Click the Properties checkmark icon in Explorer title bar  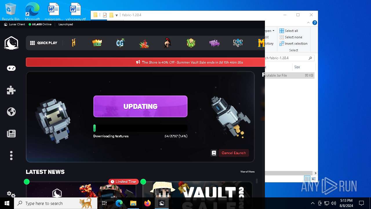pyautogui.click(x=105, y=15)
